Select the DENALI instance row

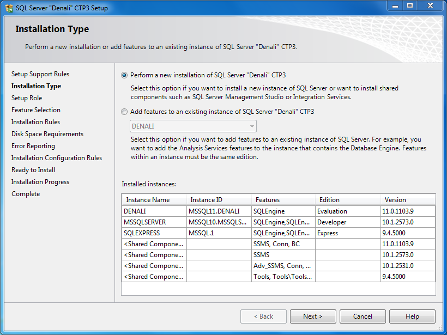point(279,211)
